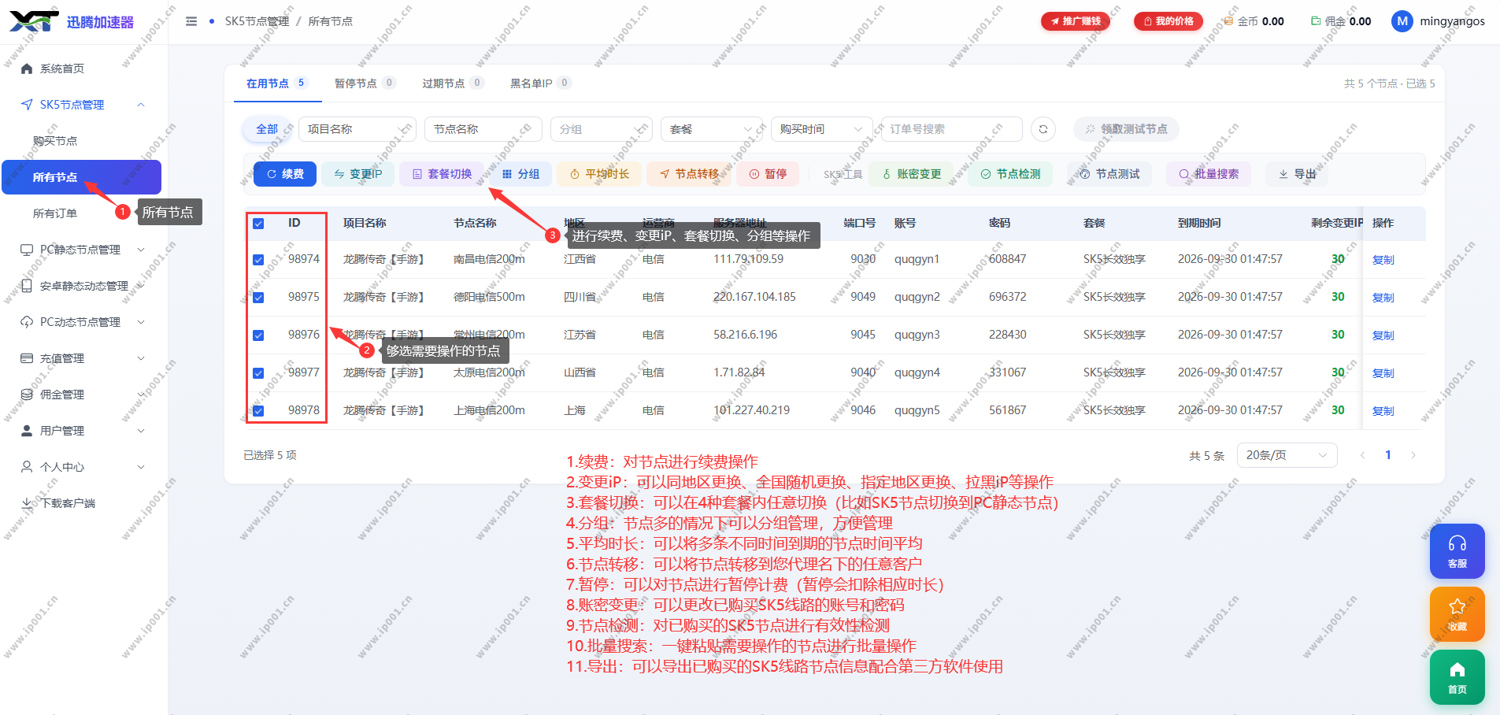Screen dimensions: 1500x715
Task: Click the refresh icon next to order search
Action: pos(1043,129)
